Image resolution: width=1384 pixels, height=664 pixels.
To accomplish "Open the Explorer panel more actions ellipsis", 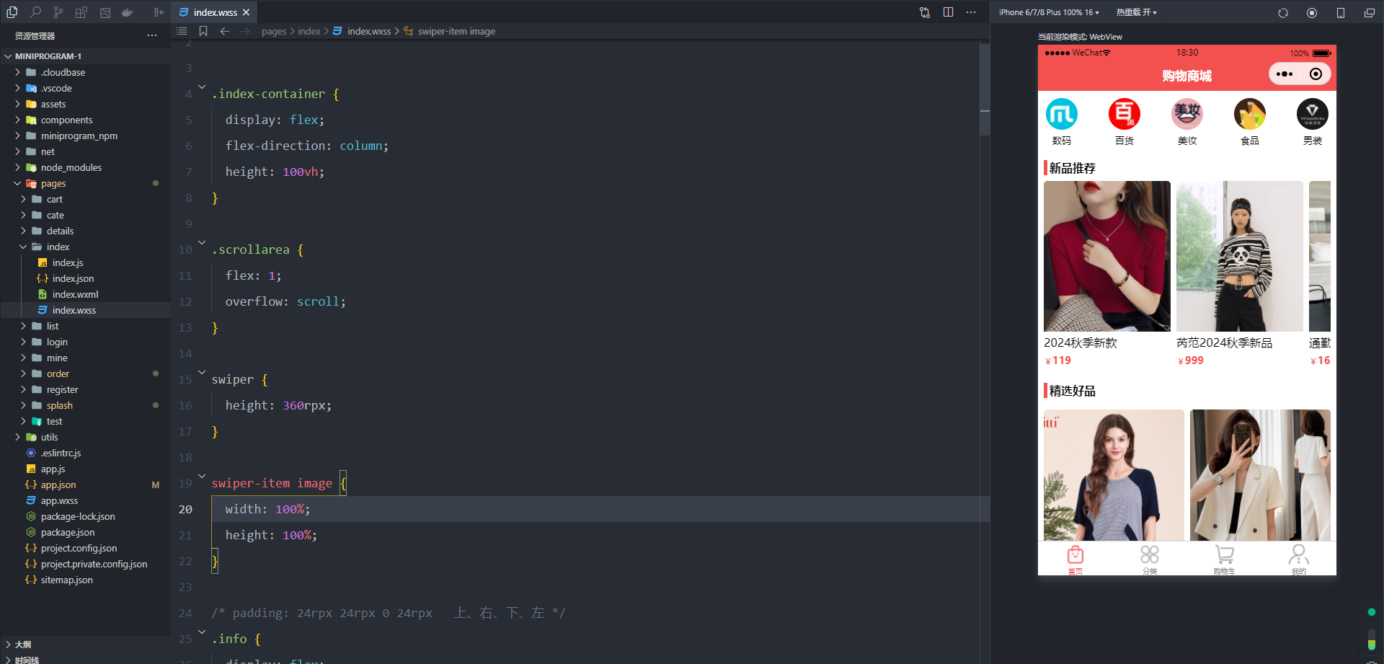I will click(152, 35).
